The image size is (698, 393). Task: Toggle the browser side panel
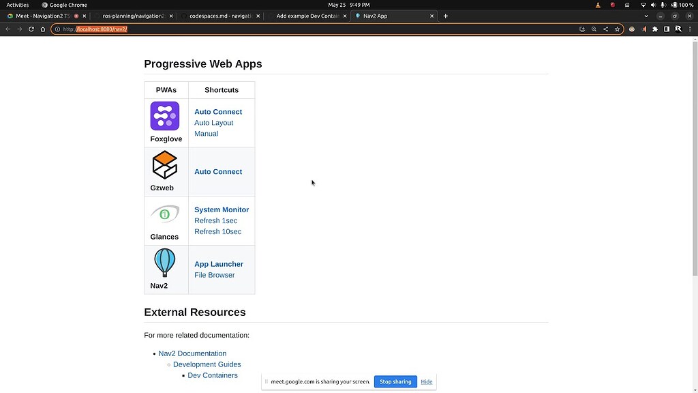[x=667, y=29]
